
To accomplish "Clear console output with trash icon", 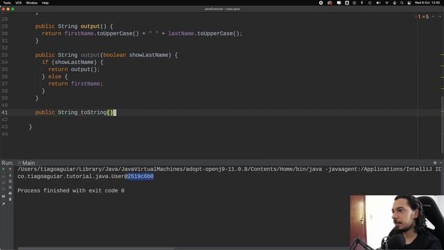I will pyautogui.click(x=10, y=199).
